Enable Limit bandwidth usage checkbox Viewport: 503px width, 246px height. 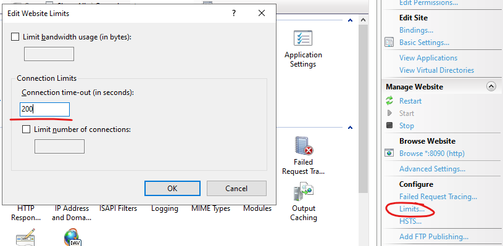click(15, 37)
